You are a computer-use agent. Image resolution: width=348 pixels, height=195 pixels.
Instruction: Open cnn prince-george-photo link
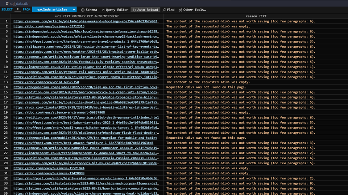[86, 77]
